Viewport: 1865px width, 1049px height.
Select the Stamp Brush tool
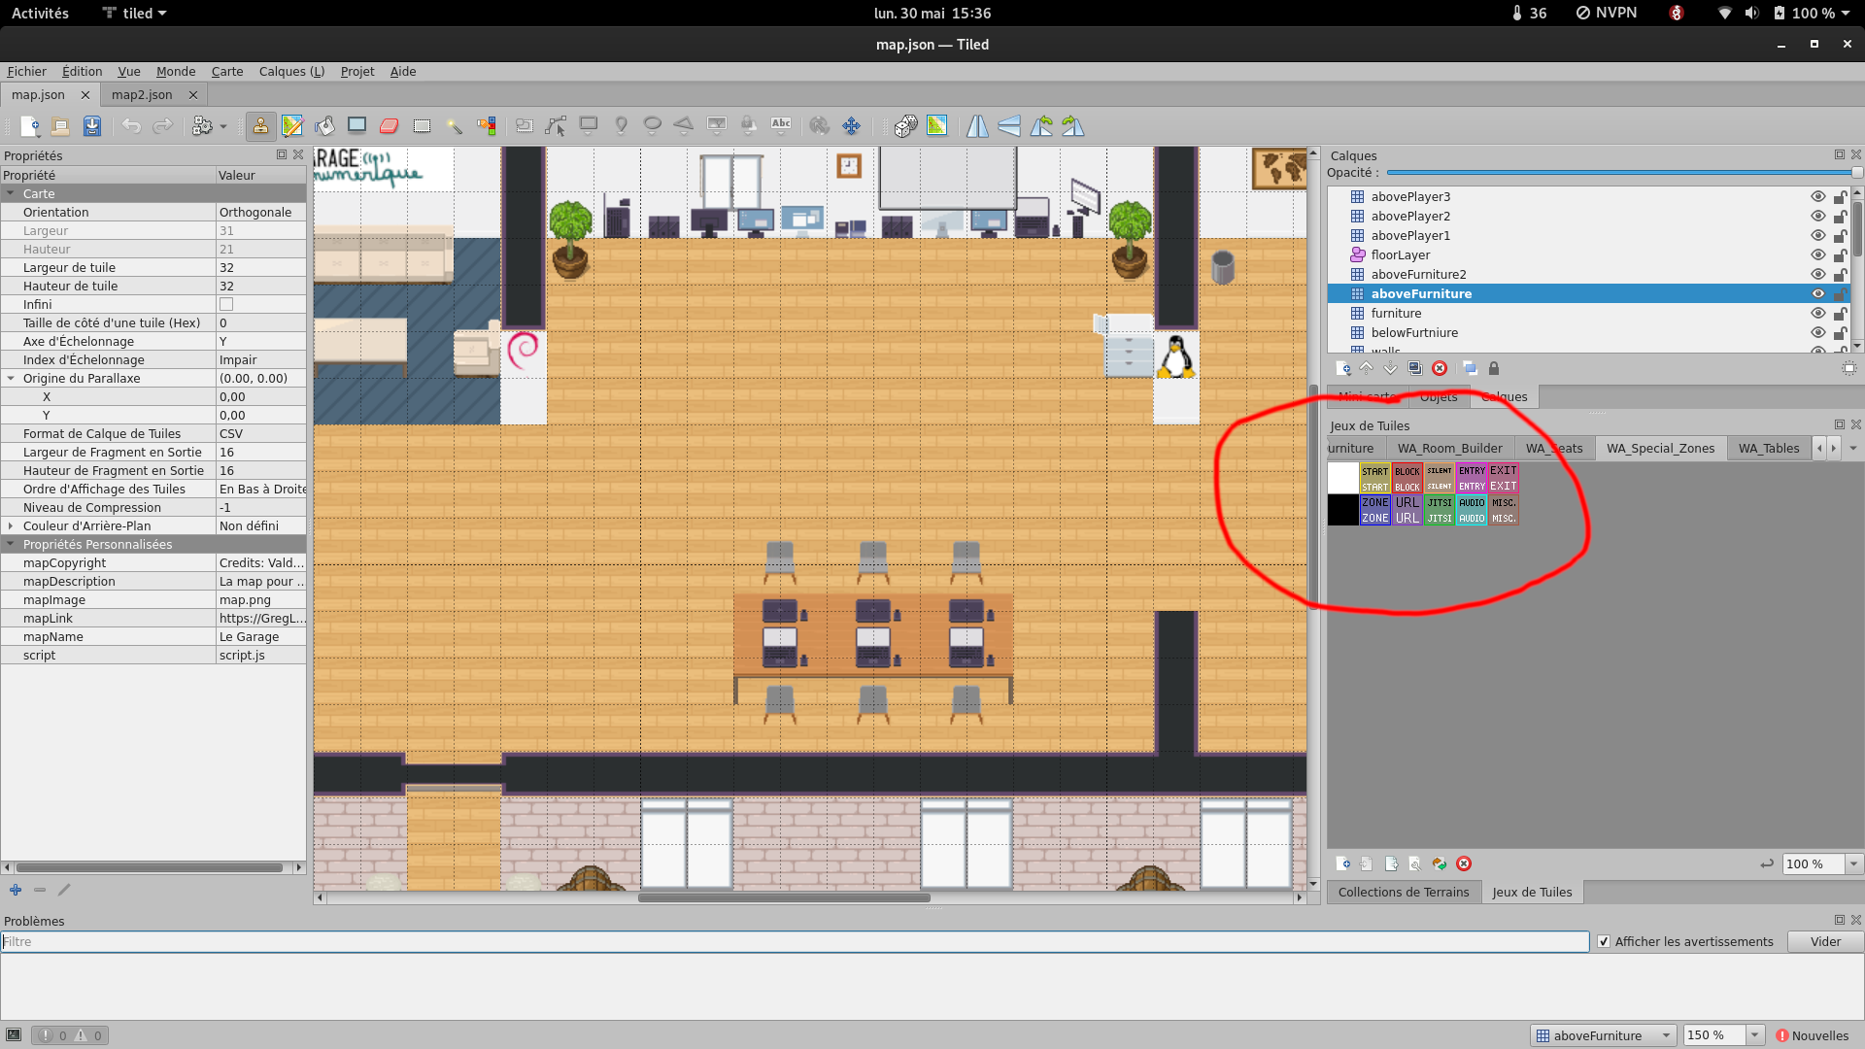tap(260, 126)
